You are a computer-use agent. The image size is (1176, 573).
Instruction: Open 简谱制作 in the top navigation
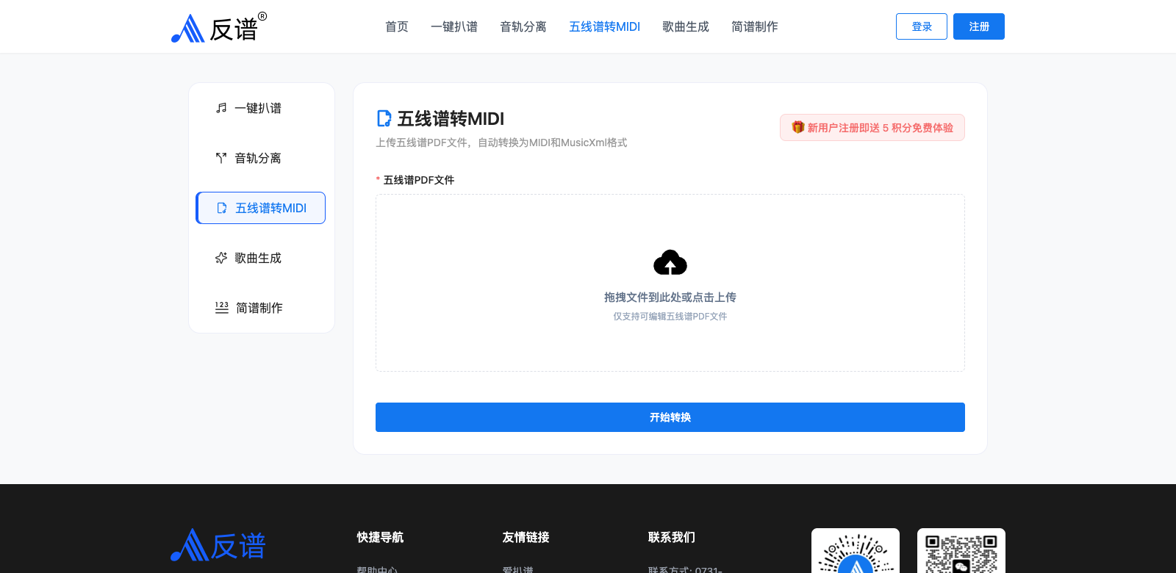[x=755, y=26]
